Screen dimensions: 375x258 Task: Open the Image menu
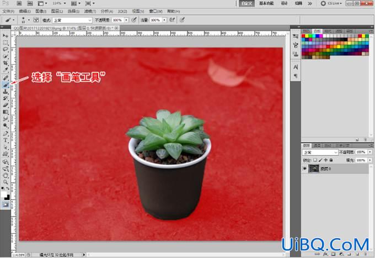41,11
